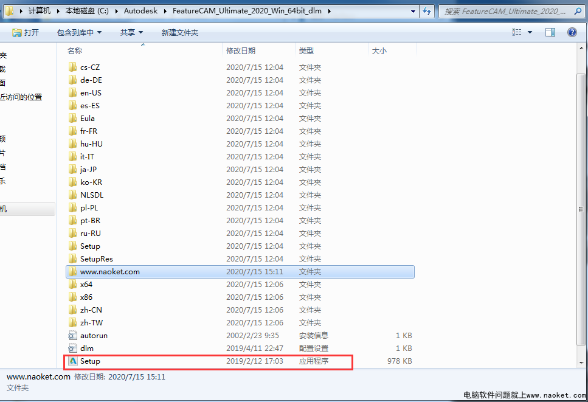Click the 978 KB size cell

coord(399,361)
